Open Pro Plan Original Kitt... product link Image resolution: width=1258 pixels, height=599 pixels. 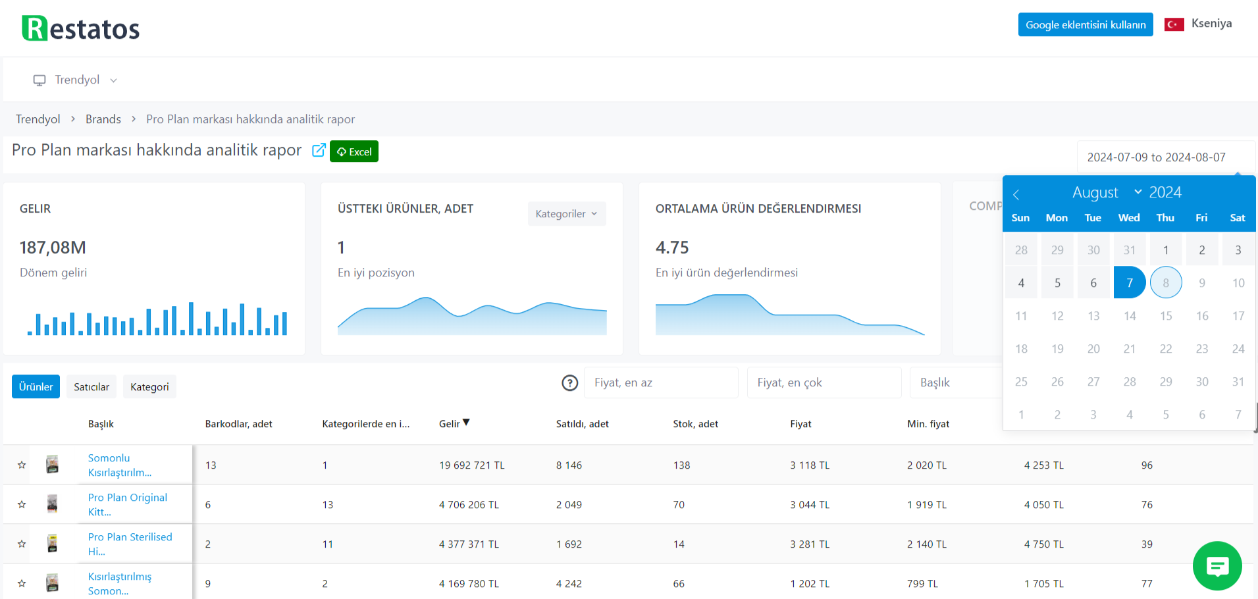point(128,504)
